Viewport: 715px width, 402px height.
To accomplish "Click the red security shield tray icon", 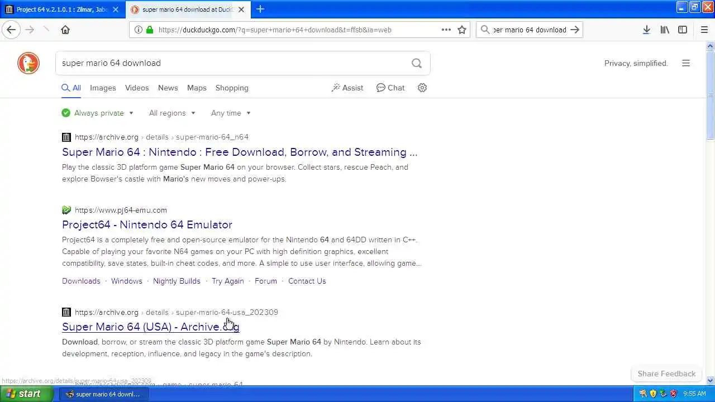I will coord(674,394).
